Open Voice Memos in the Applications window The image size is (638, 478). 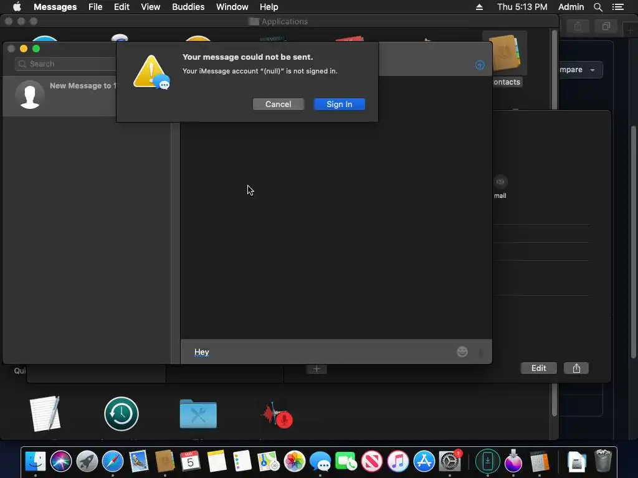coord(277,415)
